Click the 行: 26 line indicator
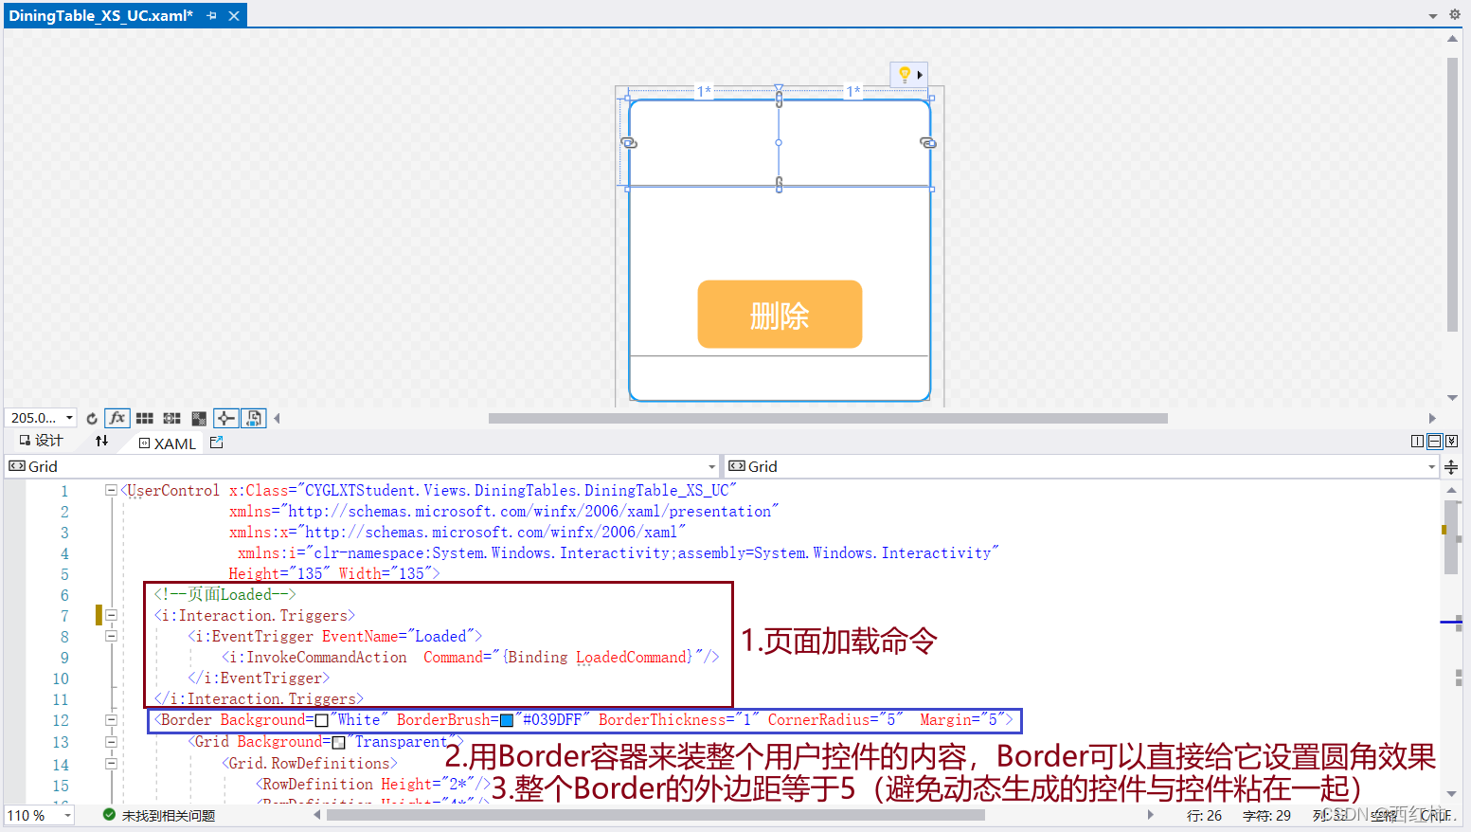Screen dimensions: 1471x832 click(x=1204, y=816)
